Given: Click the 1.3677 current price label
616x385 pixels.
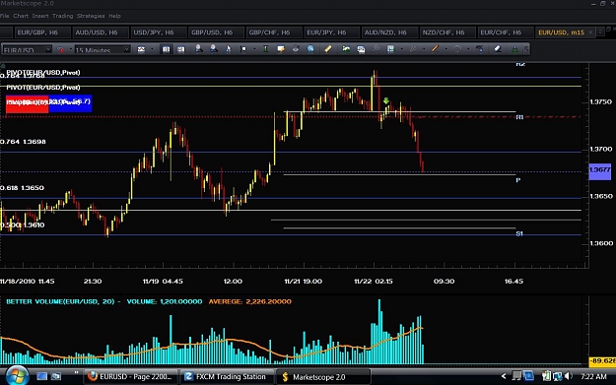Looking at the screenshot, I should coord(600,170).
